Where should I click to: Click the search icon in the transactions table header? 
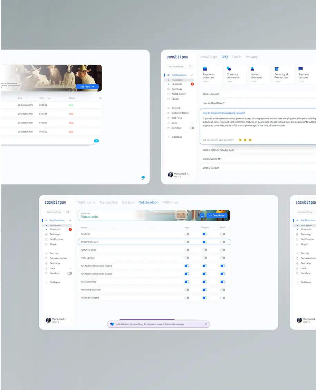[x=100, y=98]
